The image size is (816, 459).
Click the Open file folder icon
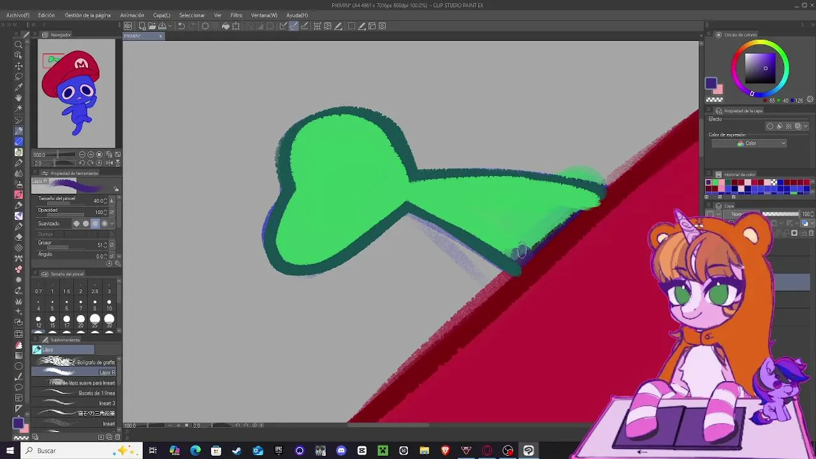[152, 26]
